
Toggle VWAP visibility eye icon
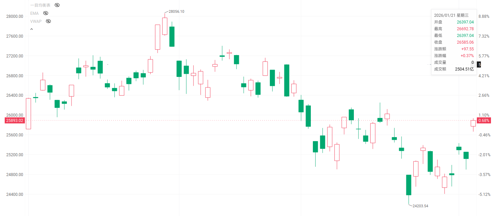[x=48, y=21]
